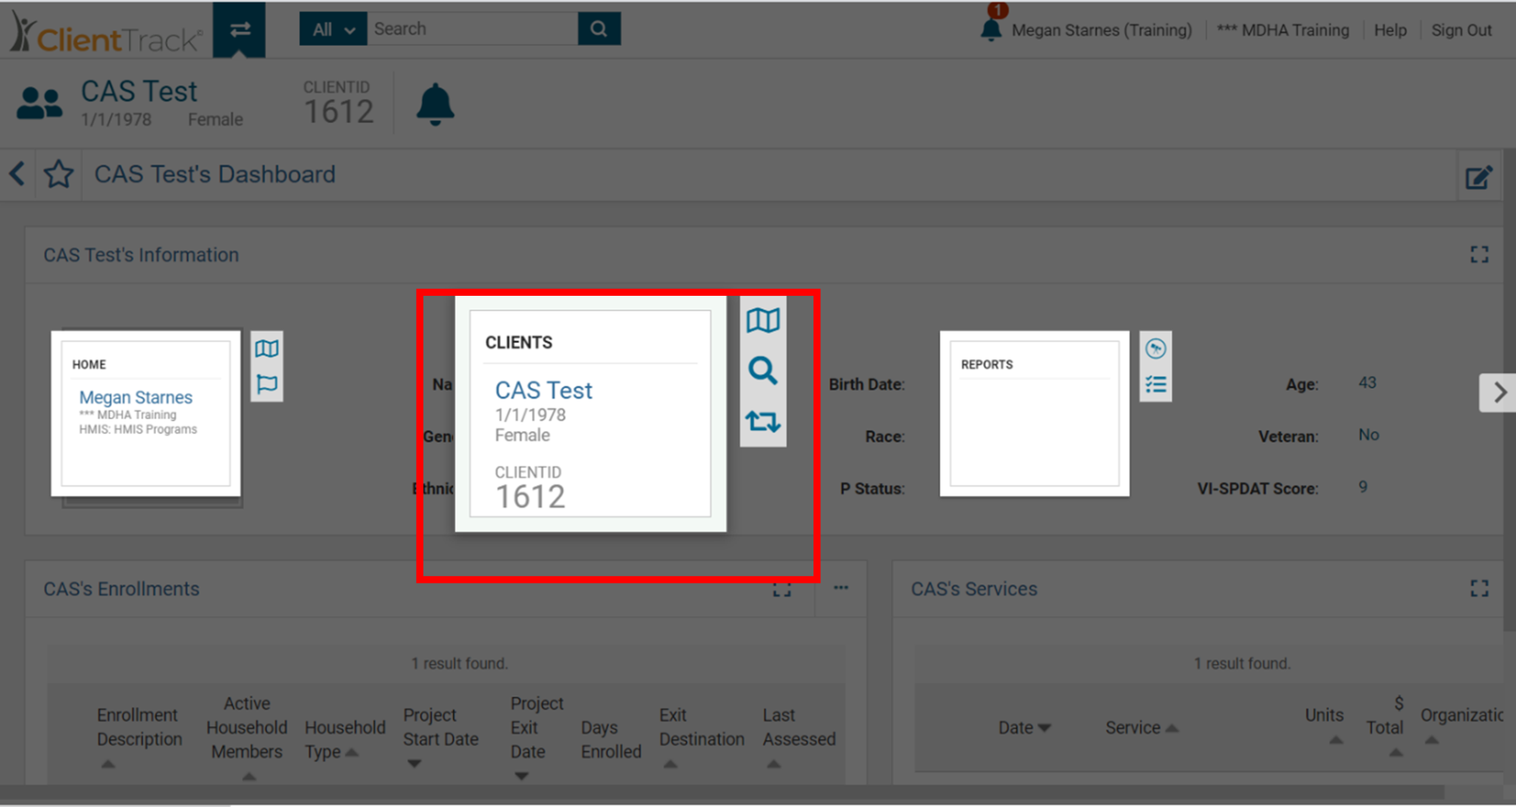Select the Reports workspace card
Viewport: 1516px width, 807px height.
coord(1034,413)
